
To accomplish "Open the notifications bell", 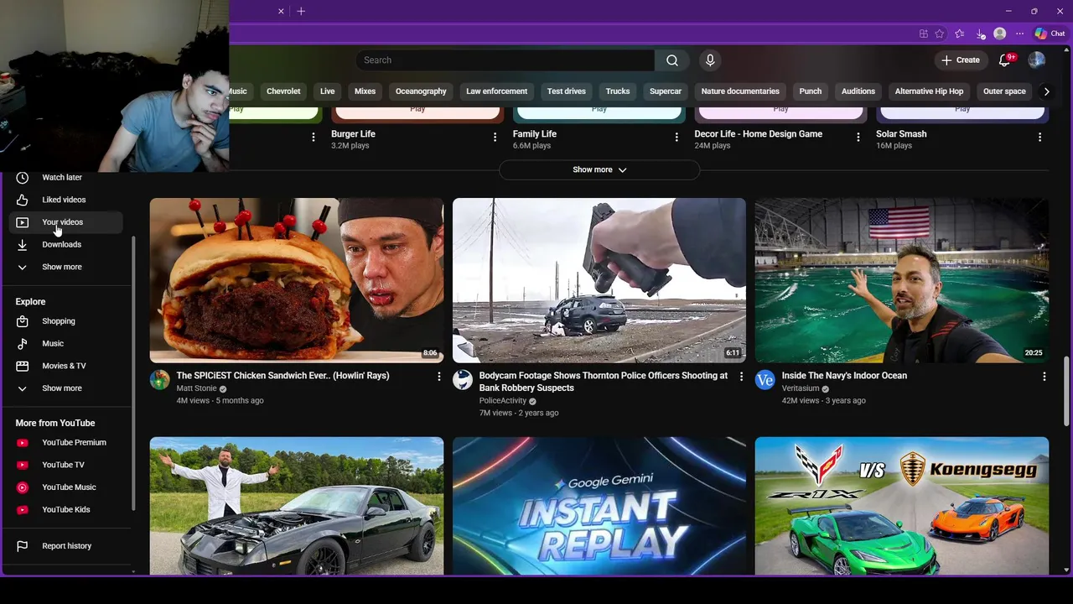I will click(1006, 60).
